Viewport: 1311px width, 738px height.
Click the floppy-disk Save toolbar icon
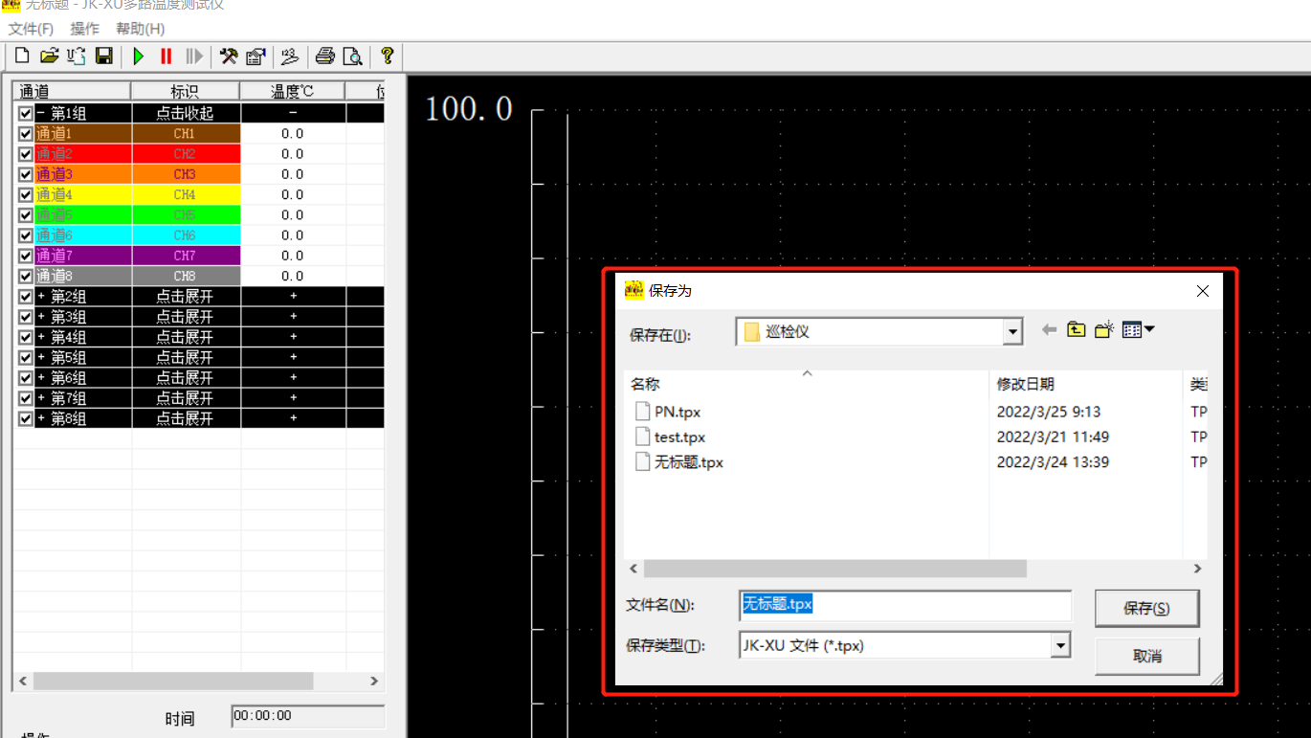click(x=103, y=56)
